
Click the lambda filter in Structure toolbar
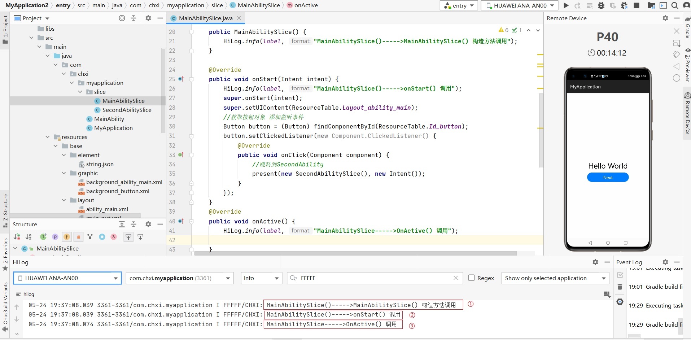(114, 237)
